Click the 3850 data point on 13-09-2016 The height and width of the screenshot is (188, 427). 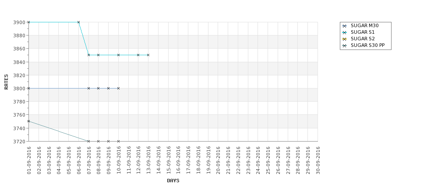[148, 55]
